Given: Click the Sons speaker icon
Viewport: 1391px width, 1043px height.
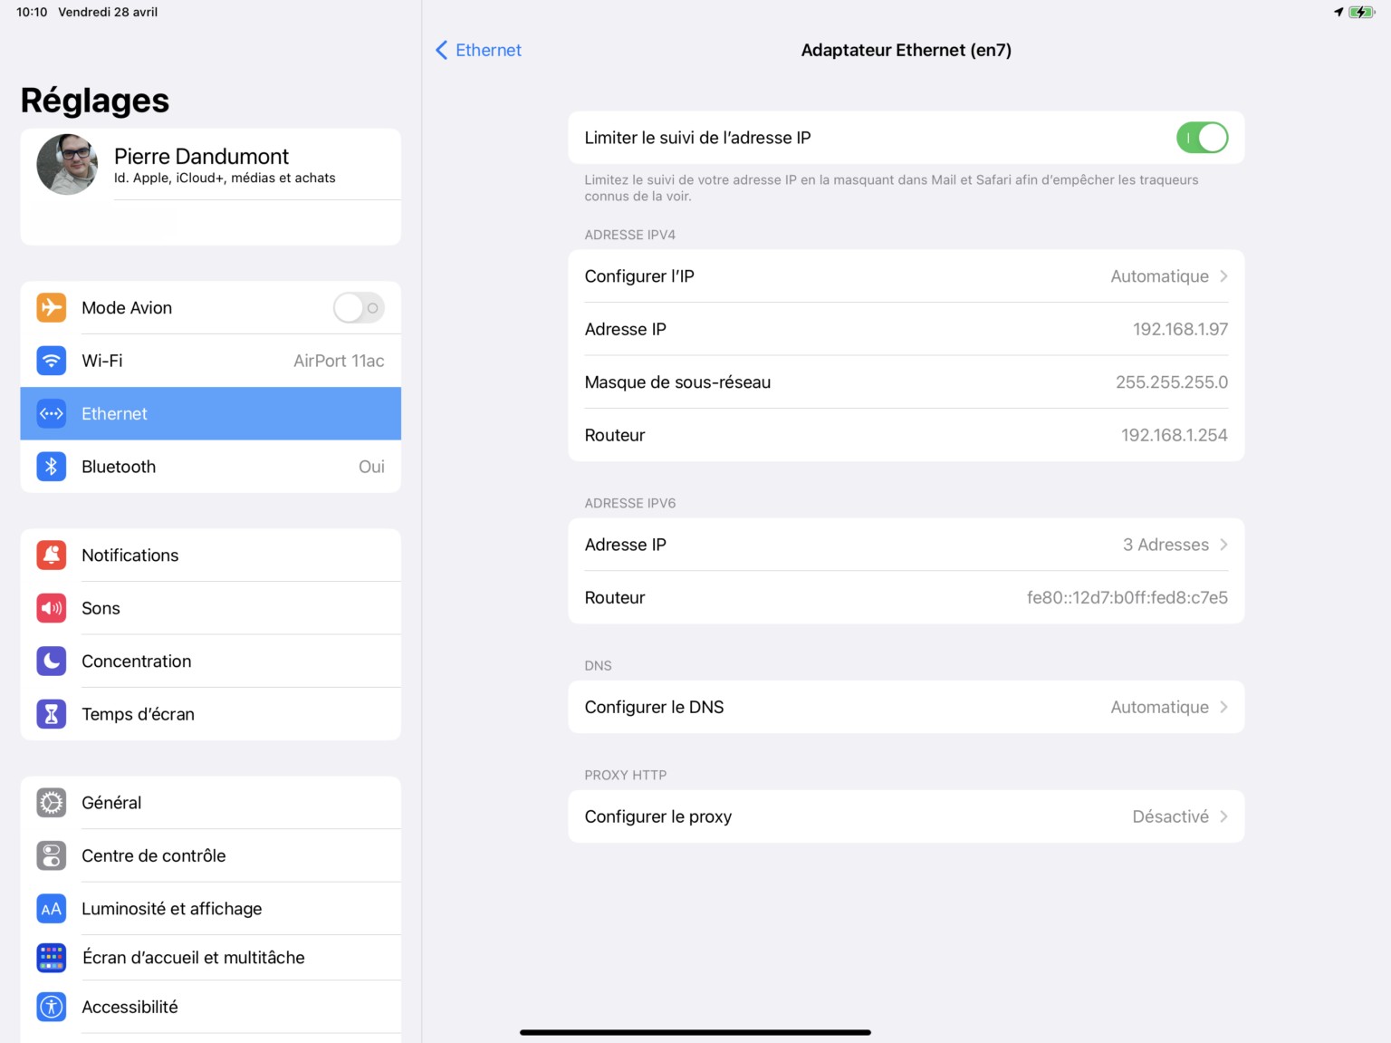Looking at the screenshot, I should 52,608.
